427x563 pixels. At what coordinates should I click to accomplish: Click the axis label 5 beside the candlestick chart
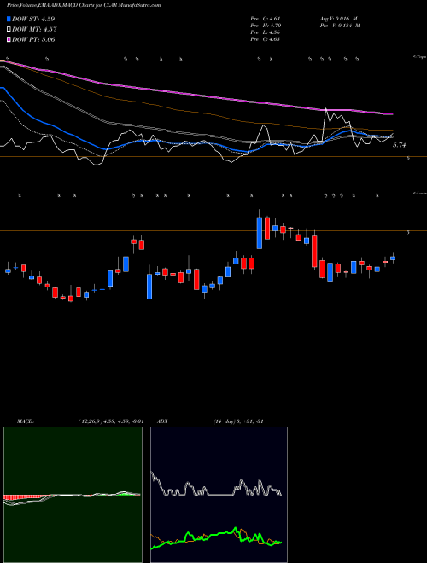[x=407, y=232]
